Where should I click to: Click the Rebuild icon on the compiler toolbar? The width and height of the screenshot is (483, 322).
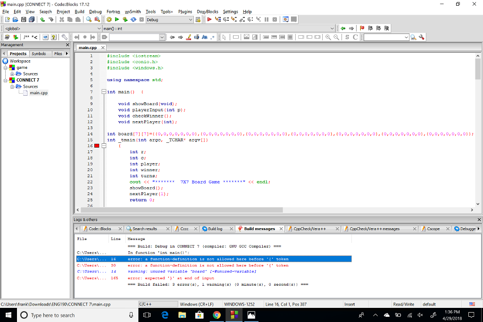click(133, 19)
